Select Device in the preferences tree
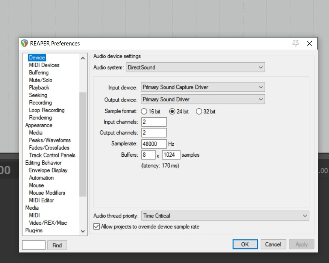This screenshot has width=329, height=263. (x=37, y=57)
